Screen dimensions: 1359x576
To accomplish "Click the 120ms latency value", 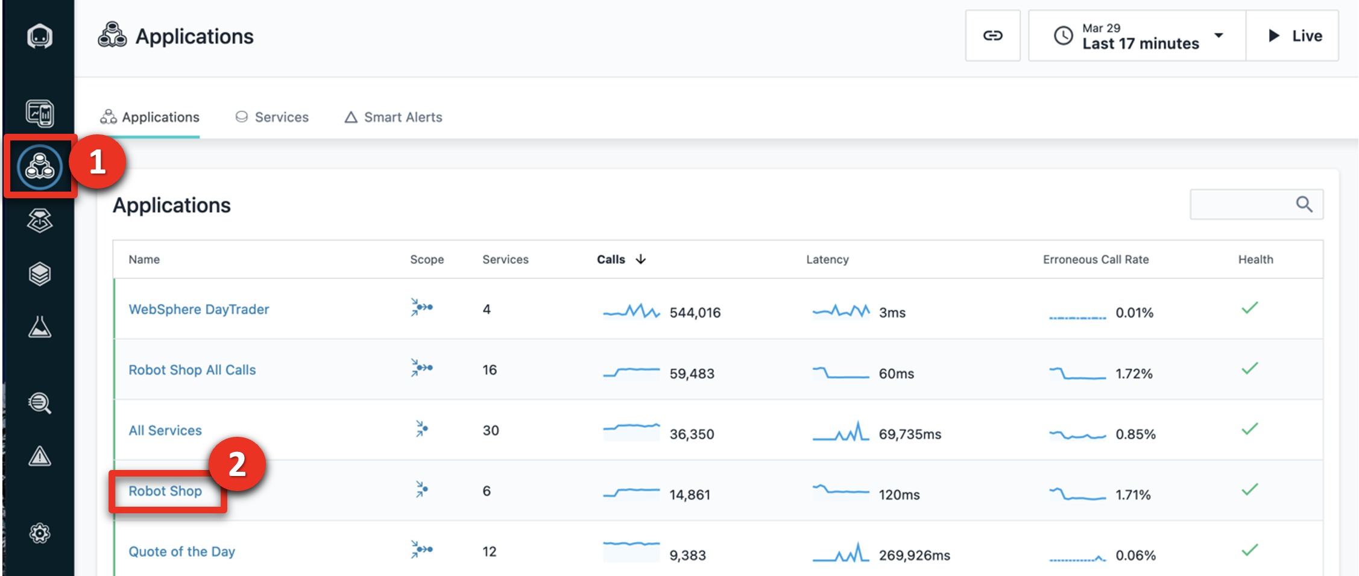I will (x=899, y=495).
